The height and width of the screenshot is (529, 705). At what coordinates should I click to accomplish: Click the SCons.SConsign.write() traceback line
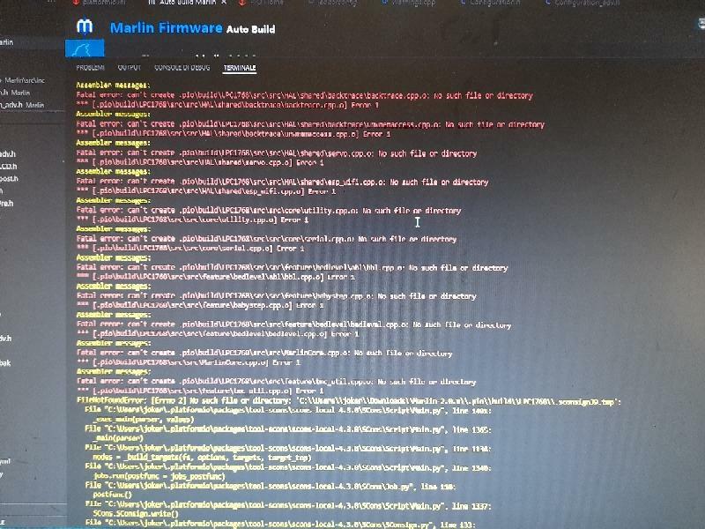click(x=136, y=514)
